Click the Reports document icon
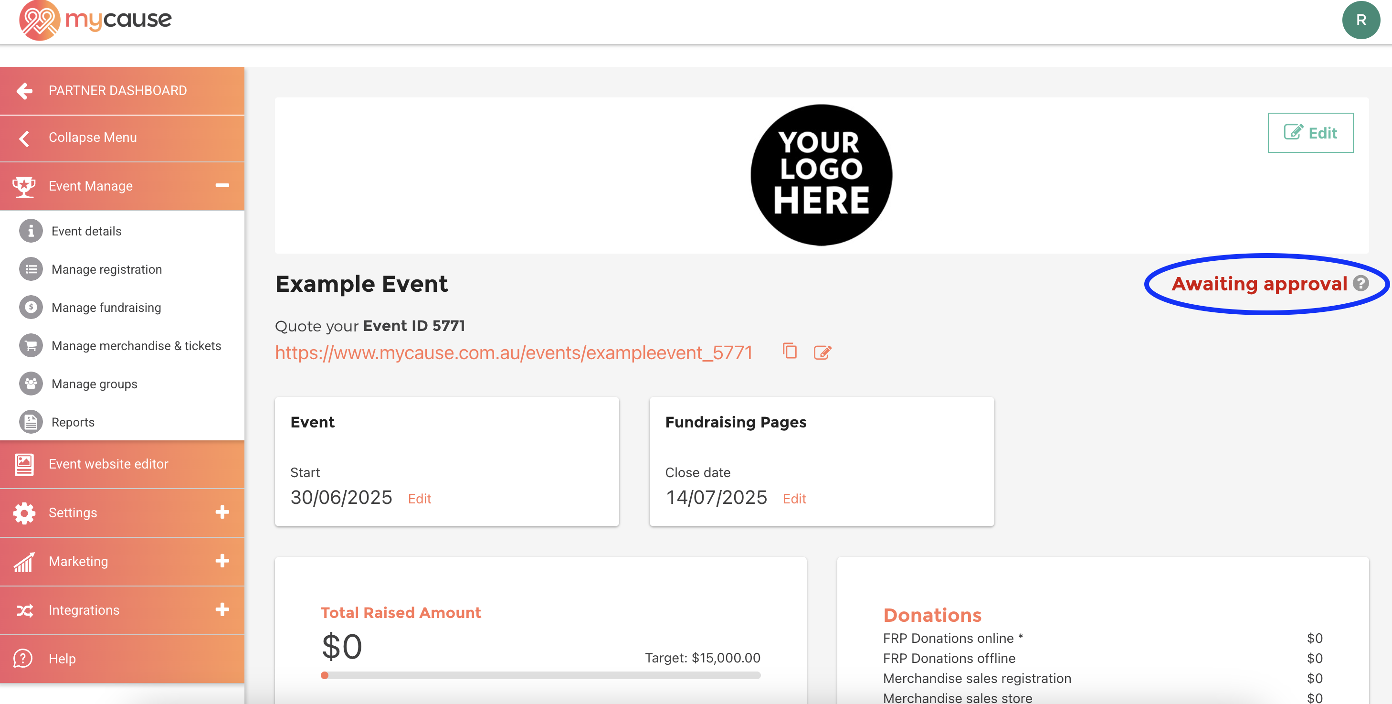 tap(31, 422)
